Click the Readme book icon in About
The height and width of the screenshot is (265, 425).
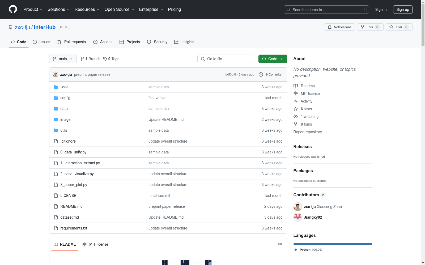[296, 86]
